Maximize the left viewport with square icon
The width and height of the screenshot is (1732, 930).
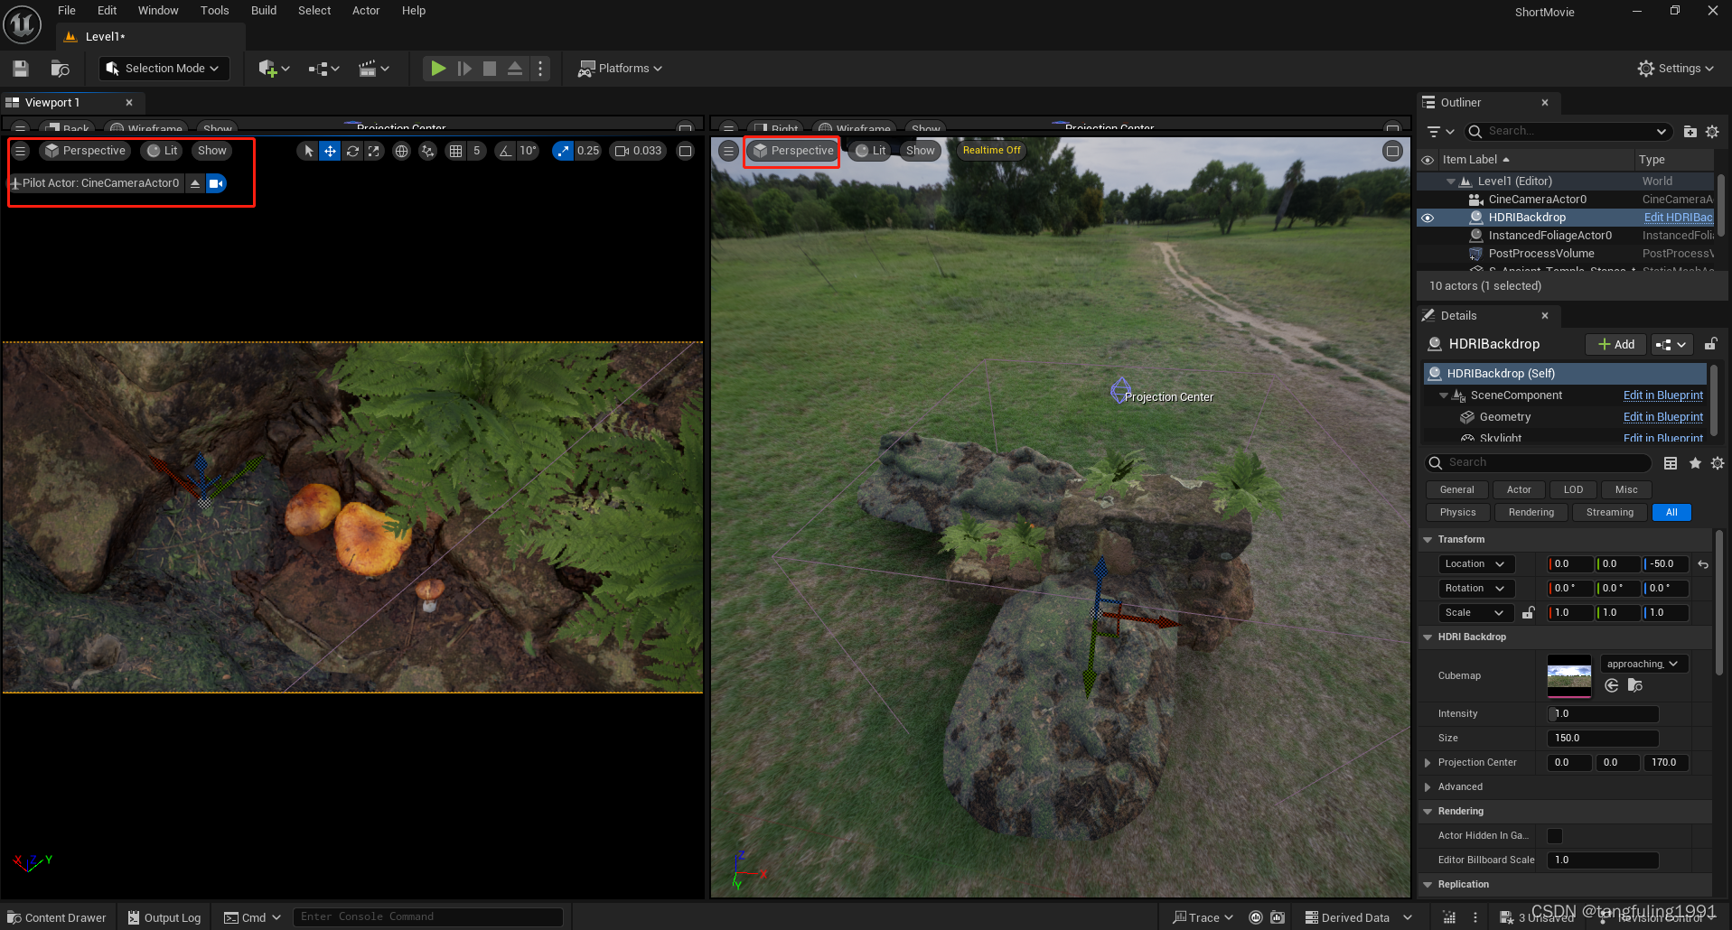pyautogui.click(x=686, y=151)
